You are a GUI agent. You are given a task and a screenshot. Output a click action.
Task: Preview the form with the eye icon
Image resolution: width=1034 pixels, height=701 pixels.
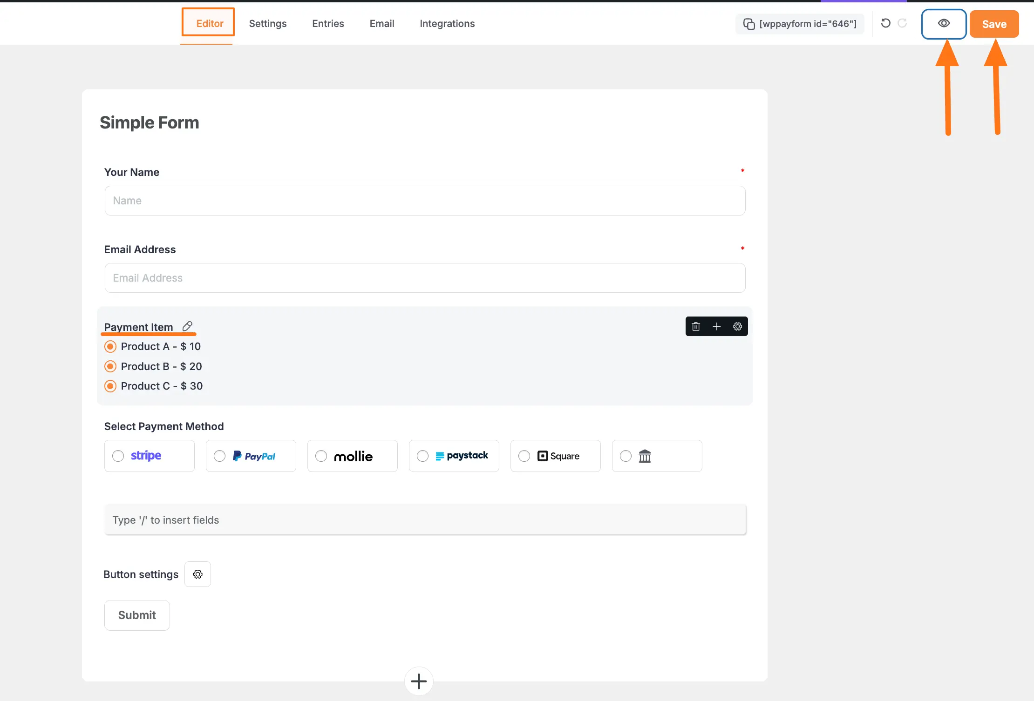point(944,23)
